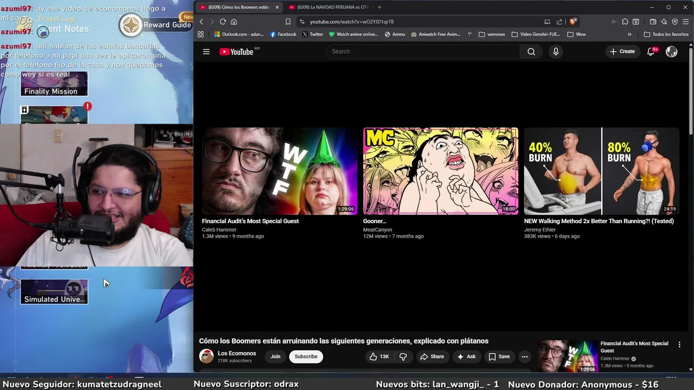Open sidebar Financial Audit video thumbnail
Image resolution: width=694 pixels, height=390 pixels.
(567, 356)
